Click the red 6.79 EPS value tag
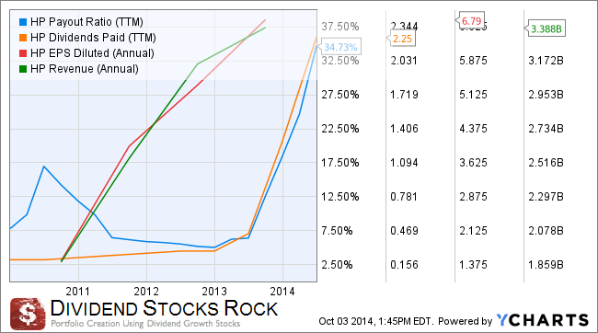Image resolution: width=598 pixels, height=333 pixels. tap(471, 20)
